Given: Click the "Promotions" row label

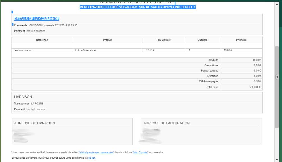Looking at the screenshot, I should pos(211,65).
